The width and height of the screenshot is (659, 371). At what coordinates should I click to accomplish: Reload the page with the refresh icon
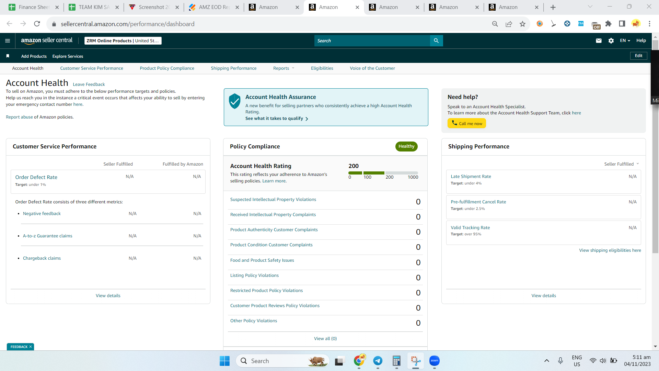coord(37,24)
